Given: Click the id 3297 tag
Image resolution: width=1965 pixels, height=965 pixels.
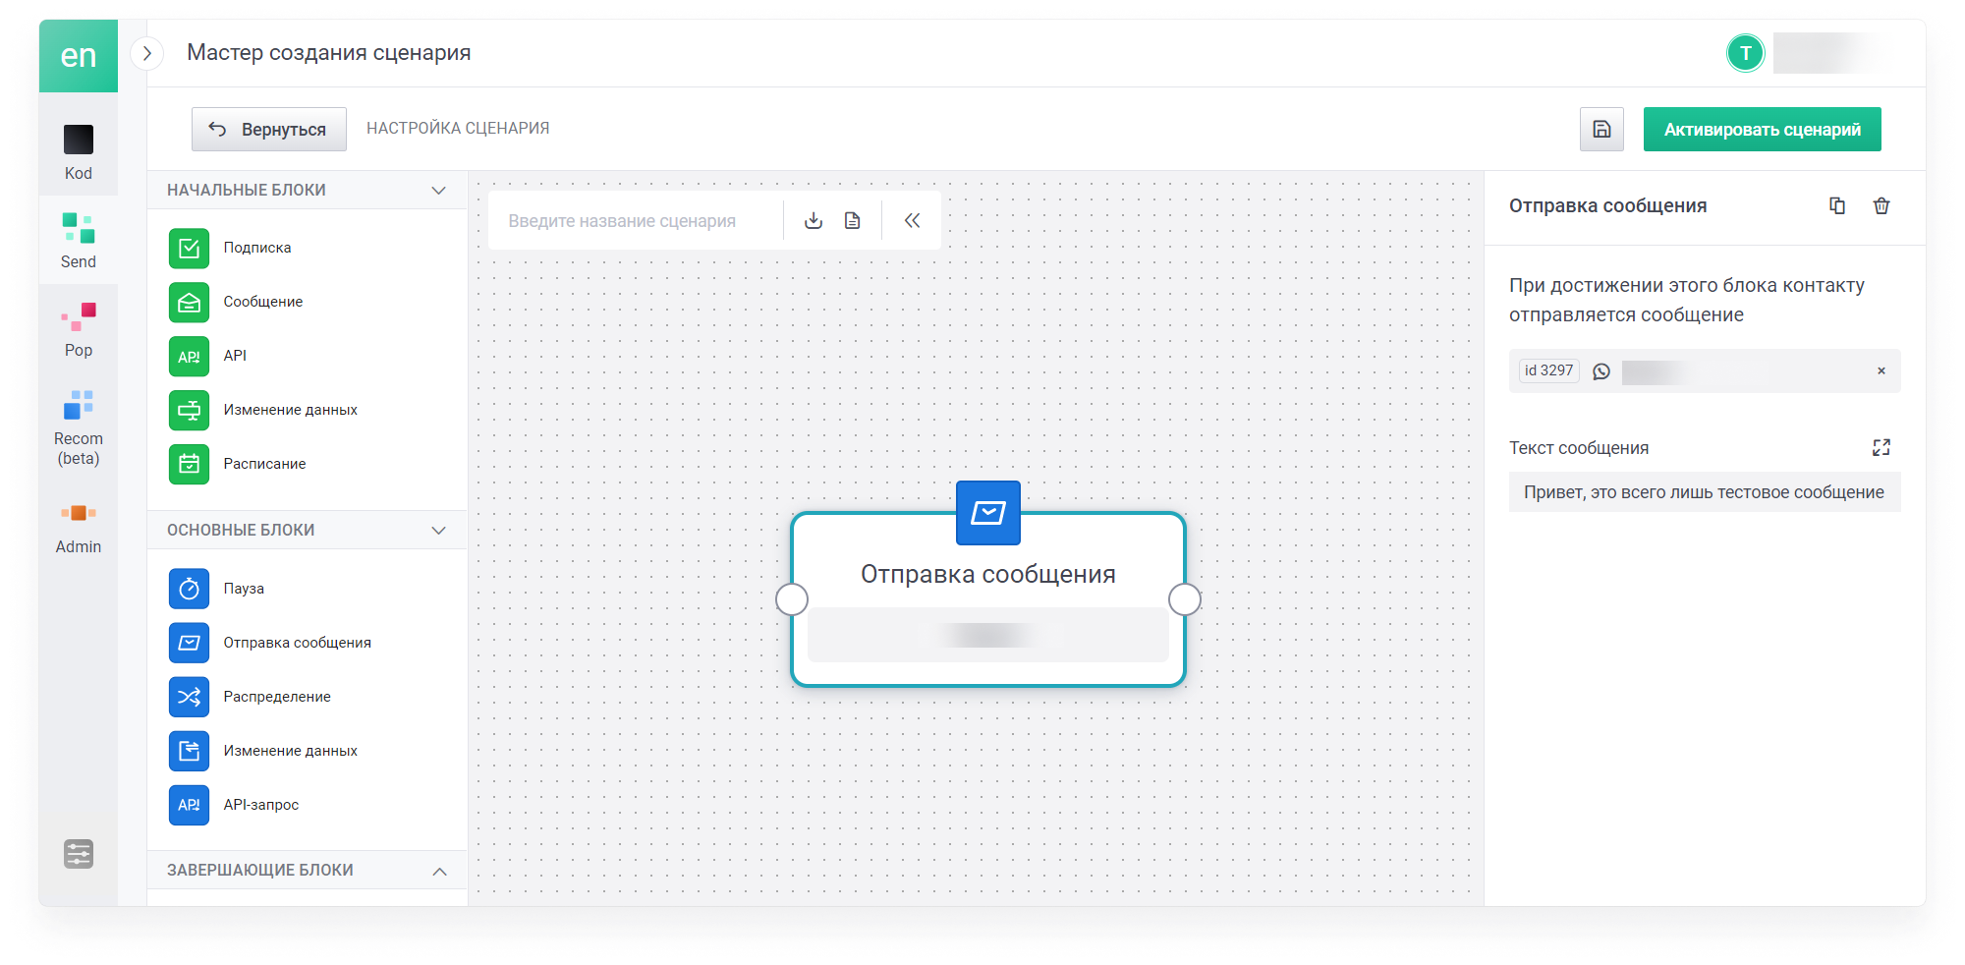Looking at the screenshot, I should click(x=1549, y=370).
